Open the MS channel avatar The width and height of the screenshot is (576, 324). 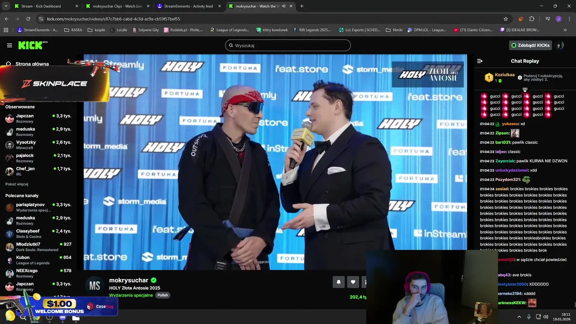[94, 286]
